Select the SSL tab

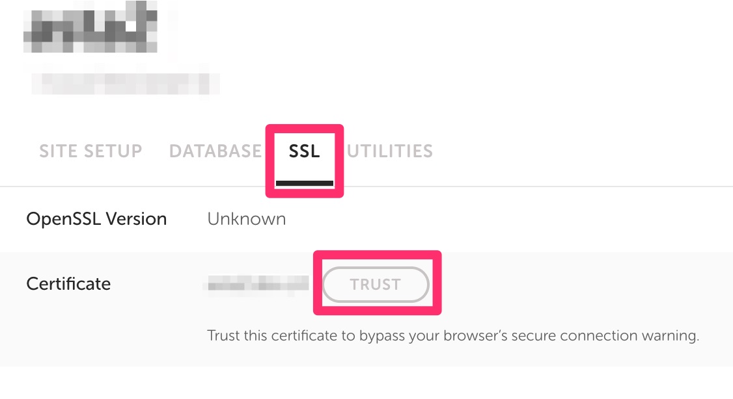coord(304,151)
